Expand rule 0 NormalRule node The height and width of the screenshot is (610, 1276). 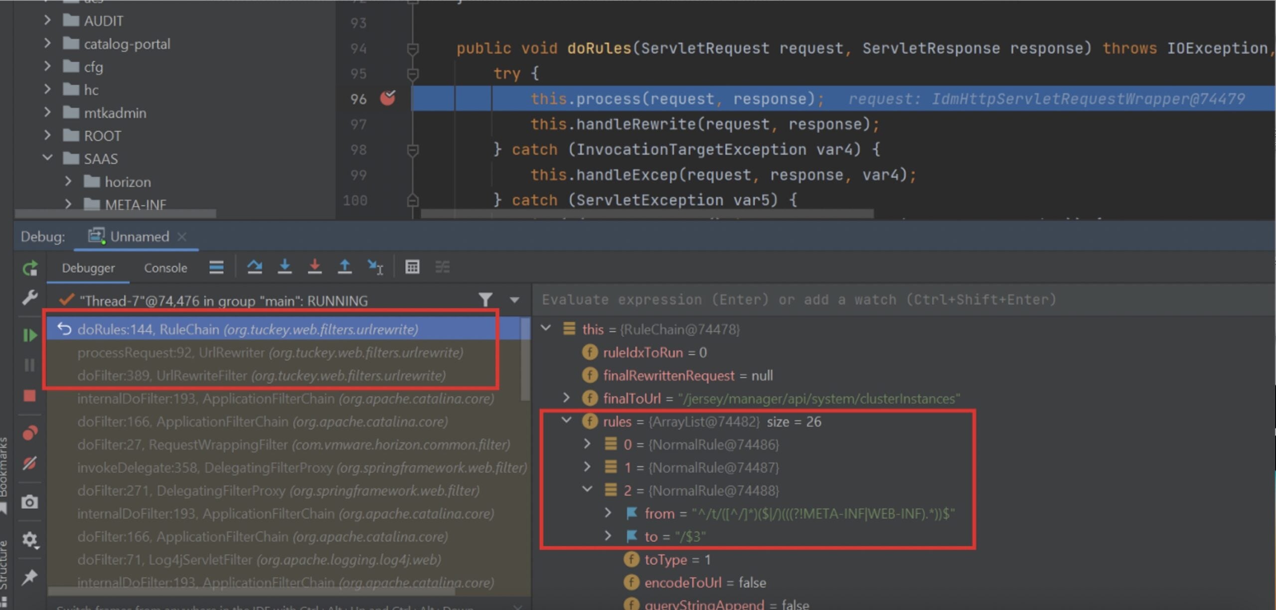(587, 444)
